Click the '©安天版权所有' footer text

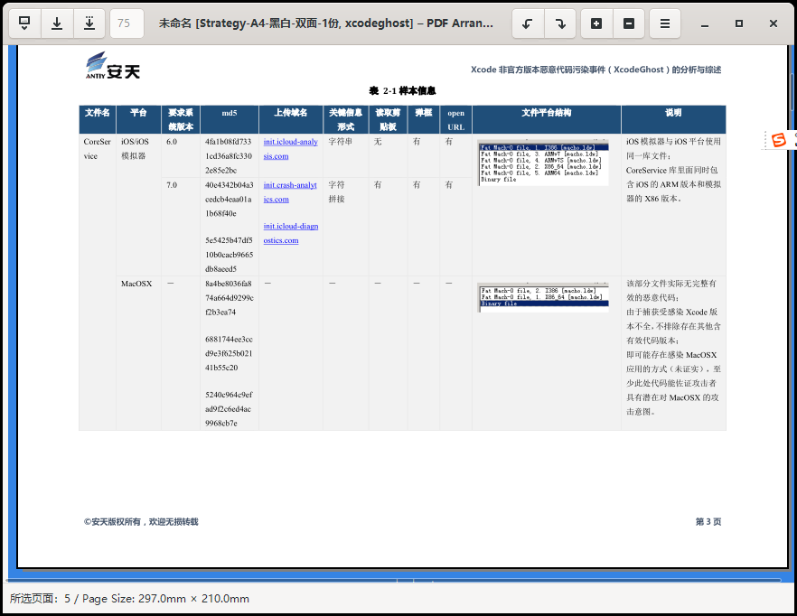141,521
